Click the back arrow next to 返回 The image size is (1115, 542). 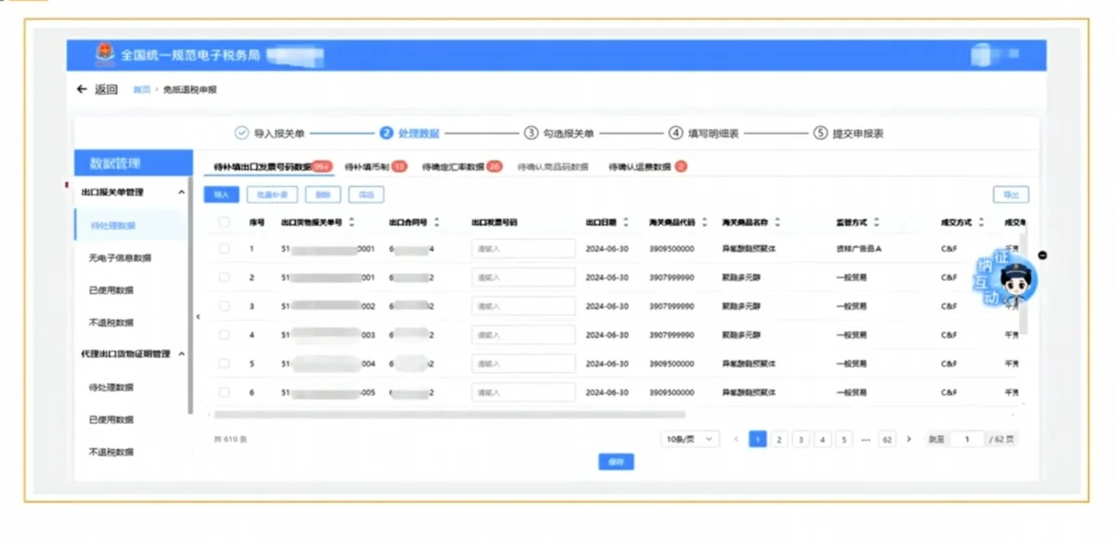tap(83, 88)
